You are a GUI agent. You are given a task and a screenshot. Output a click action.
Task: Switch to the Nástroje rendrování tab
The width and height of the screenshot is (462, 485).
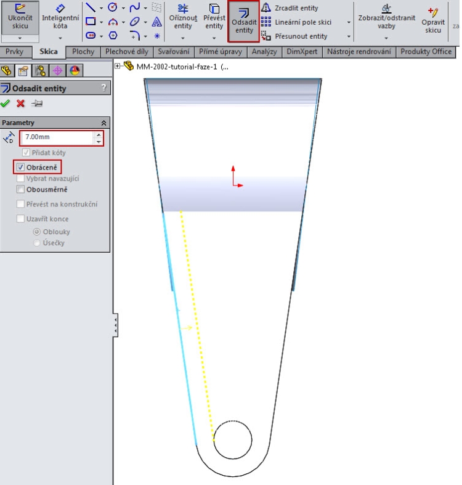pyautogui.click(x=359, y=52)
